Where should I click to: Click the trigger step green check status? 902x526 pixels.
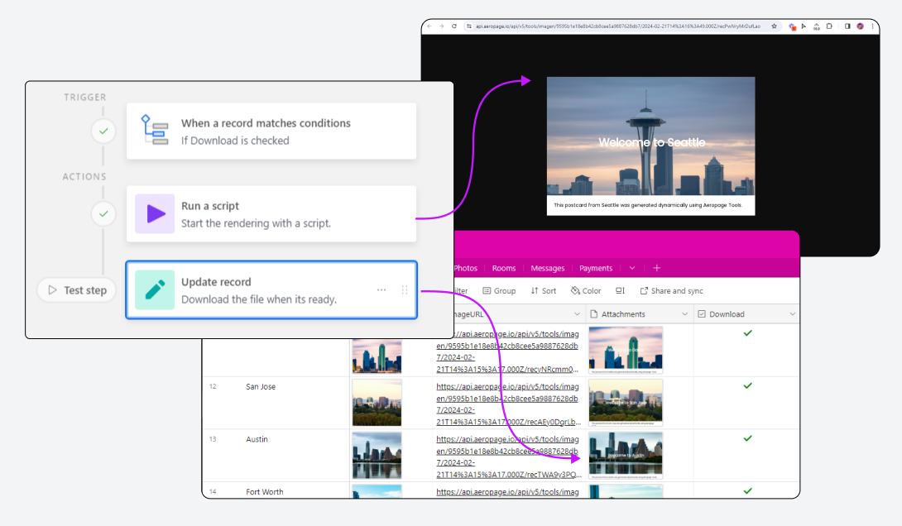point(103,131)
